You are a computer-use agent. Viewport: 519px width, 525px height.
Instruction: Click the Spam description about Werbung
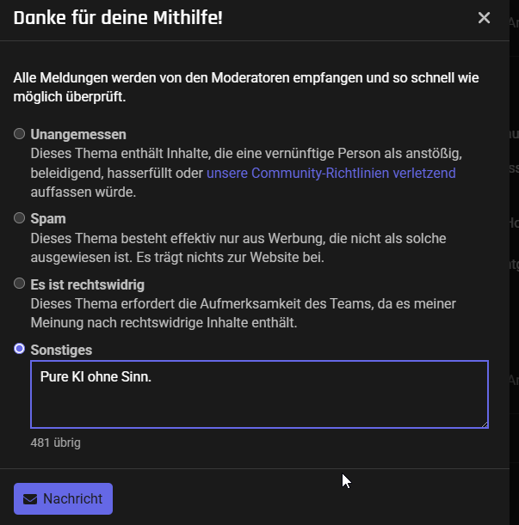coord(238,248)
